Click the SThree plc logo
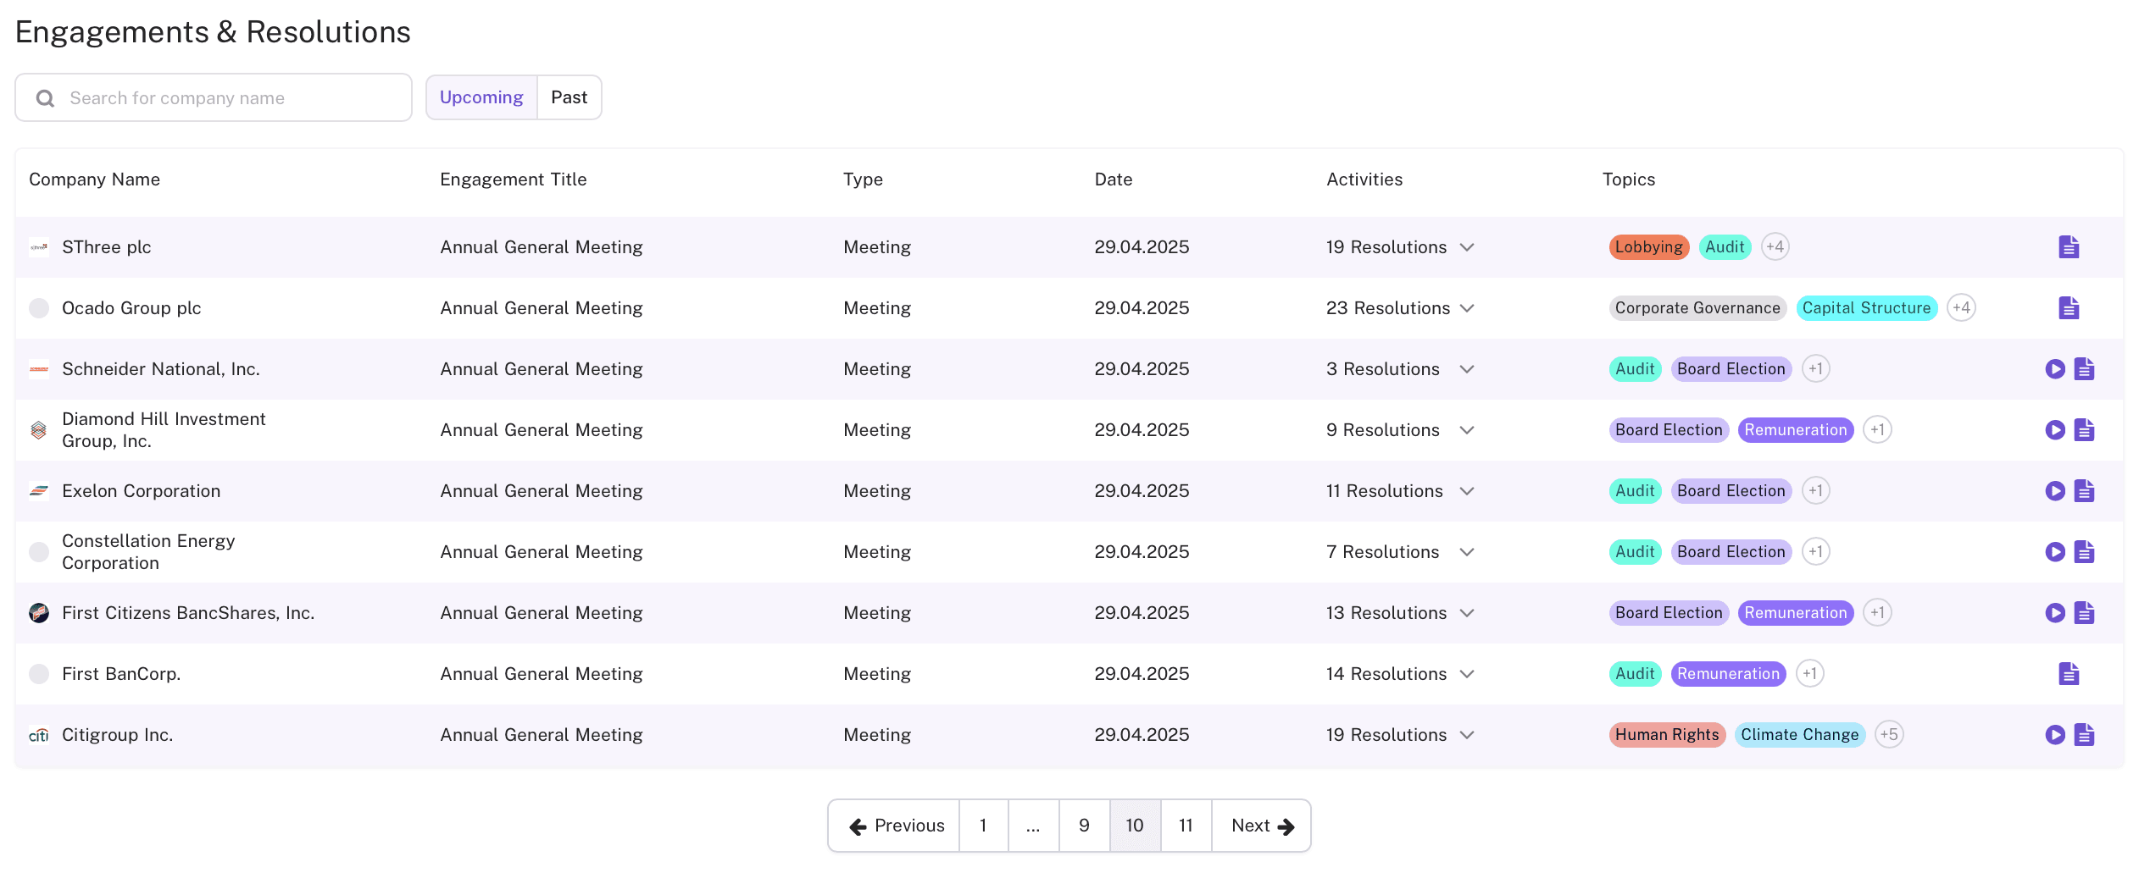2139x884 pixels. 39,247
